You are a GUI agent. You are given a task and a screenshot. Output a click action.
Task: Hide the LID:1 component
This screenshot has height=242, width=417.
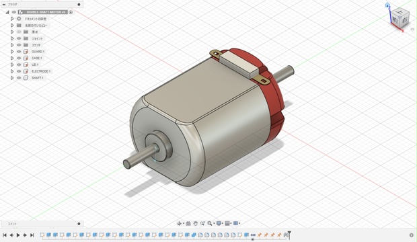coord(19,65)
